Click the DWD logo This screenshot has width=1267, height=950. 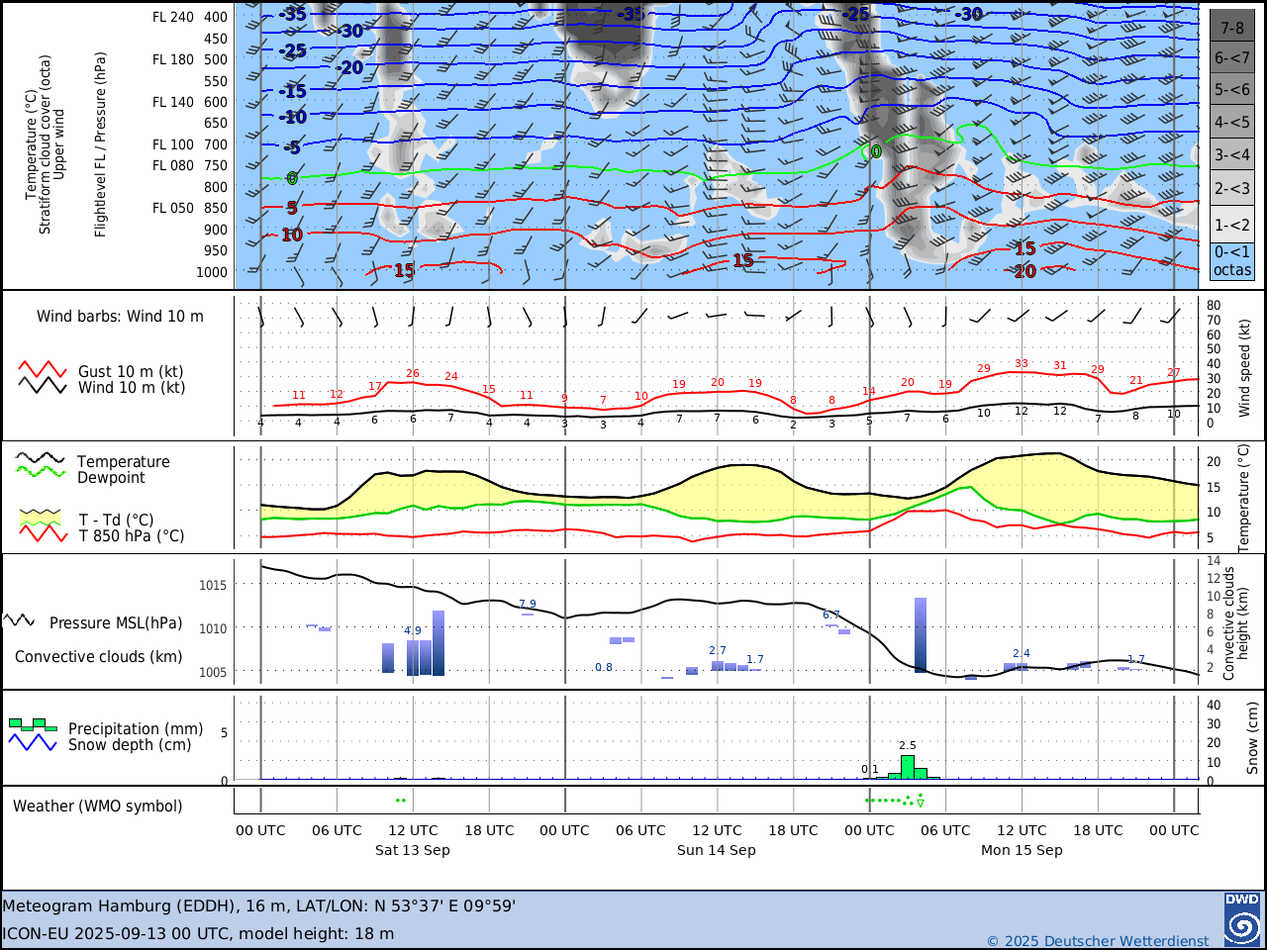1242,919
